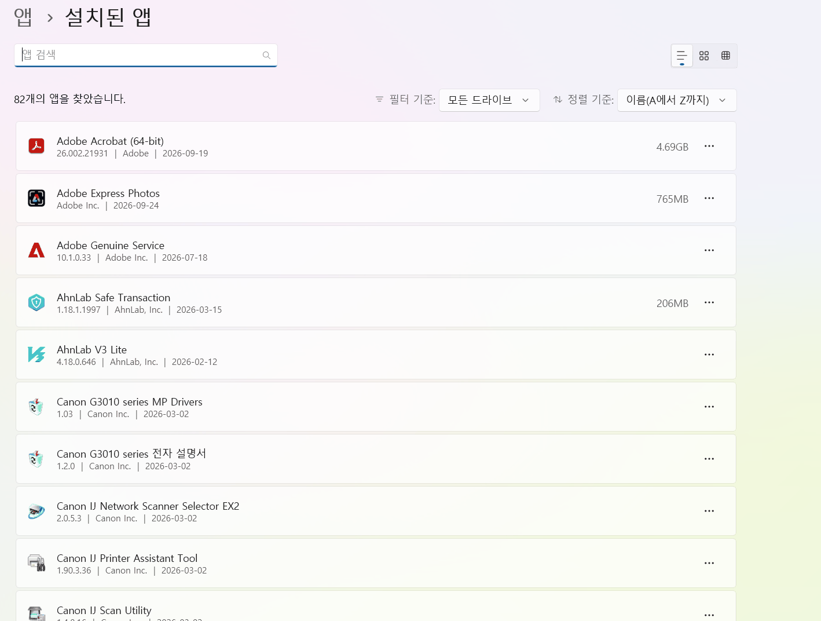821x621 pixels.
Task: Select Canon G3010 series MP Drivers name
Action: point(130,401)
